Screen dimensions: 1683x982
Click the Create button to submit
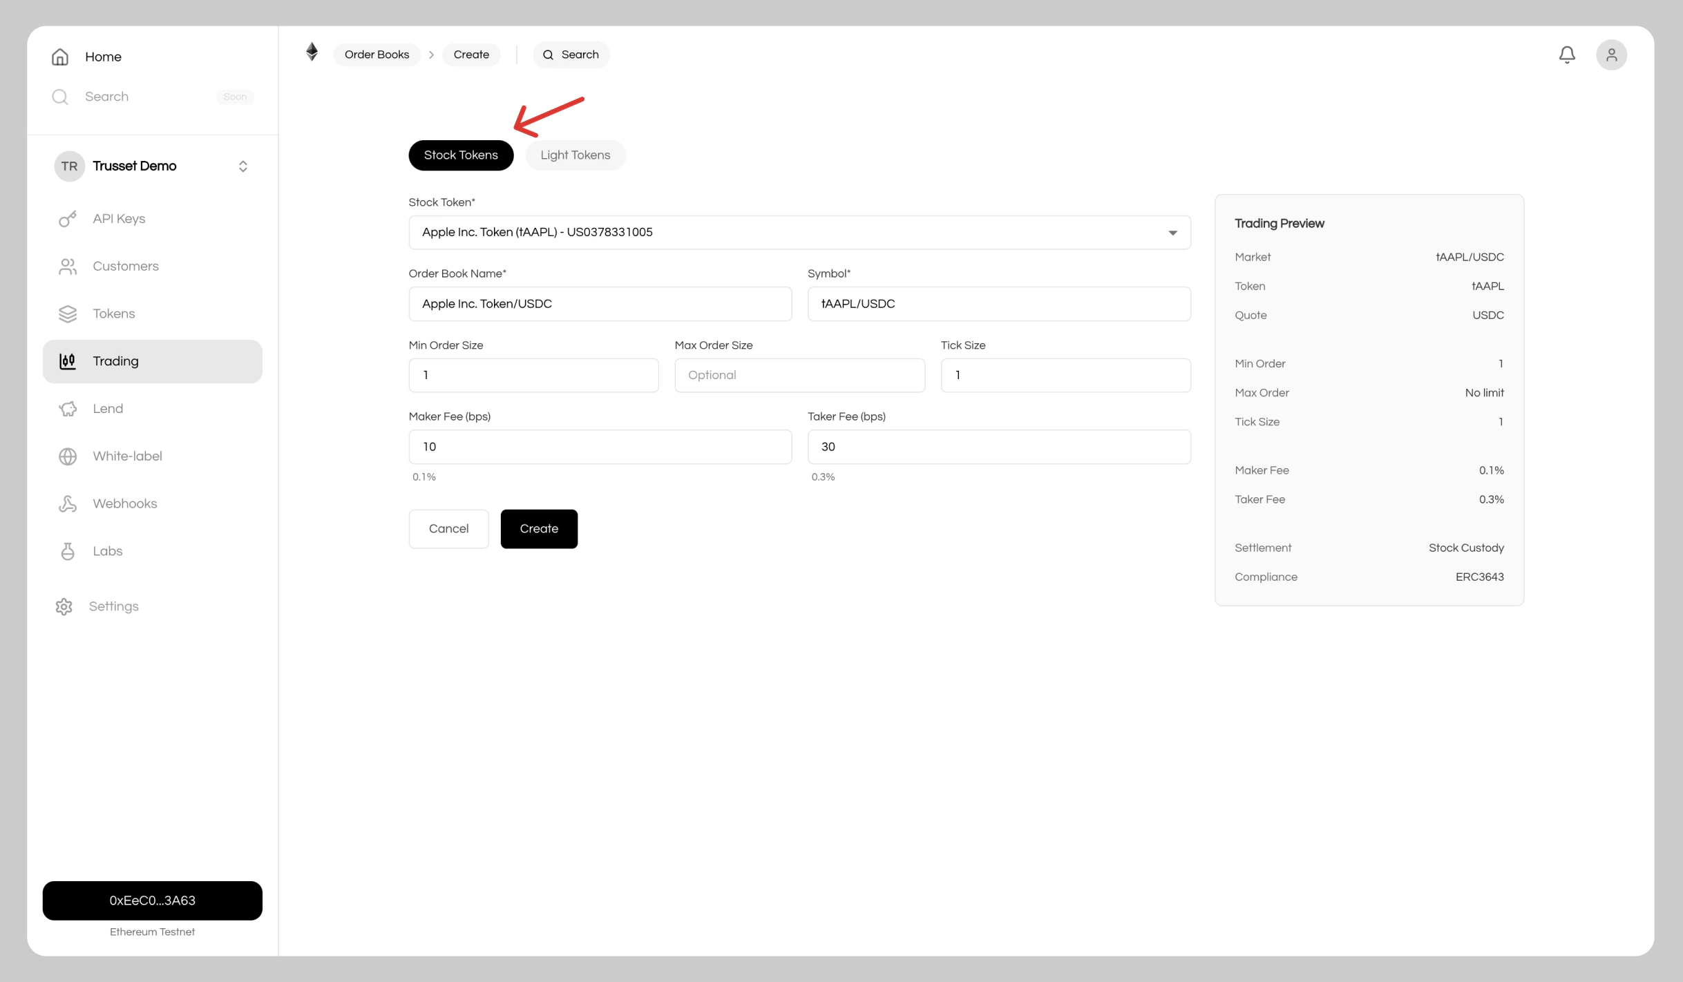pyautogui.click(x=539, y=528)
